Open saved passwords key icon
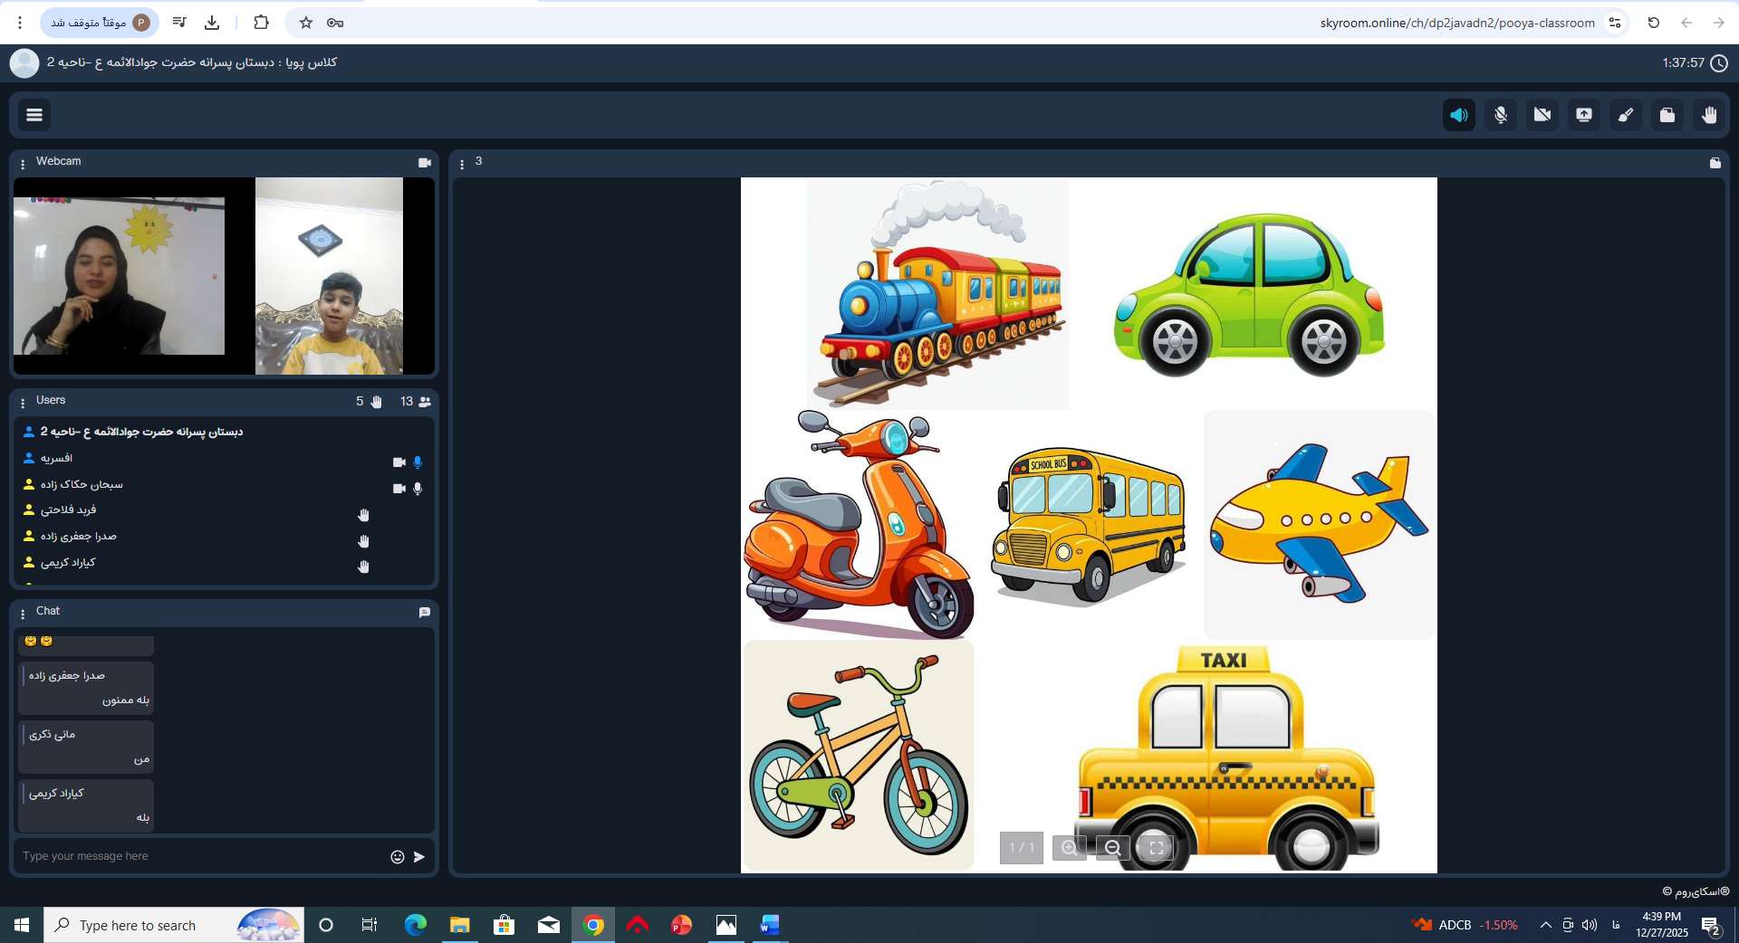Image resolution: width=1739 pixels, height=943 pixels. coord(335,23)
